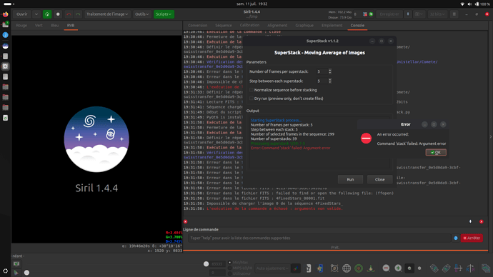Switch to the Calibration tab
This screenshot has height=277, width=493.
point(249,26)
